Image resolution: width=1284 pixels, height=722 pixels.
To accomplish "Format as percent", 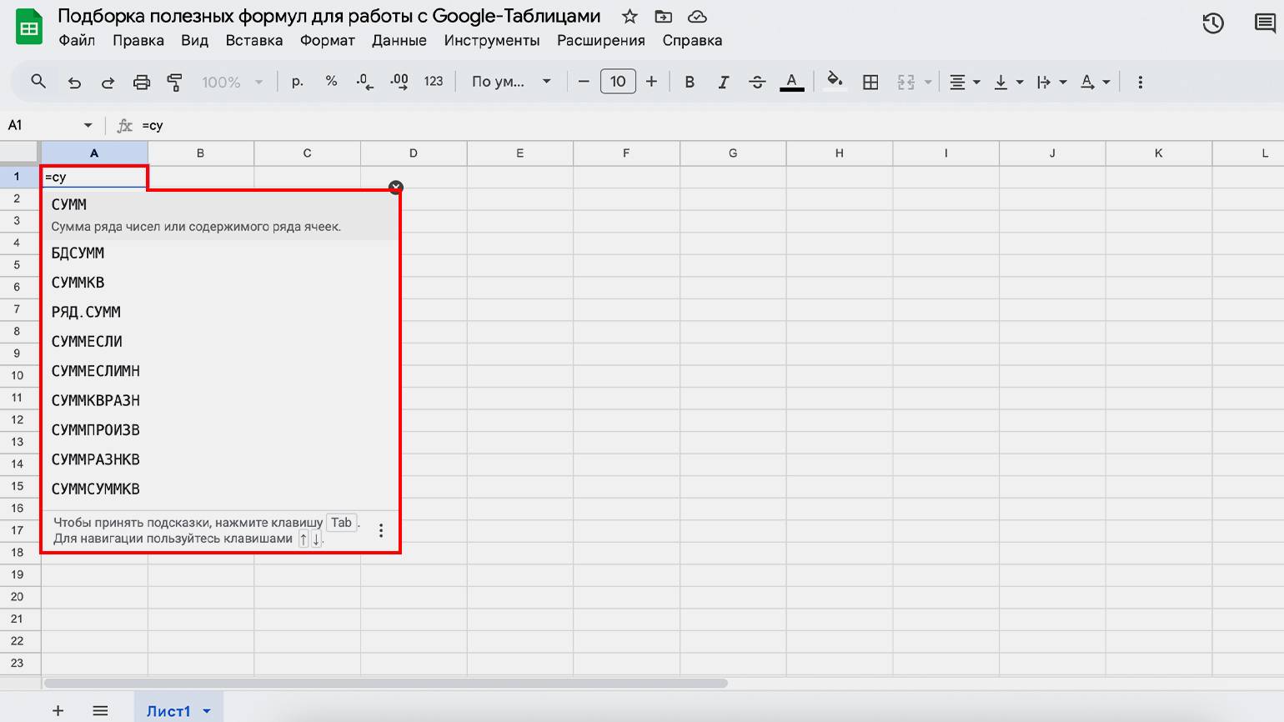I will [x=331, y=82].
